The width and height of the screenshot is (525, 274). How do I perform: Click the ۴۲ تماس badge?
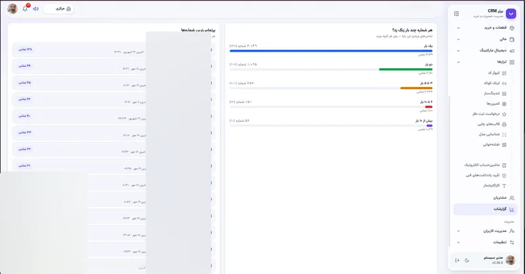24,100
